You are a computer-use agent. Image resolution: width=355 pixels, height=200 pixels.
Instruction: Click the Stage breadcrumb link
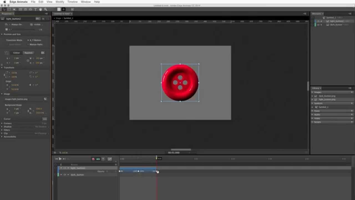click(59, 18)
